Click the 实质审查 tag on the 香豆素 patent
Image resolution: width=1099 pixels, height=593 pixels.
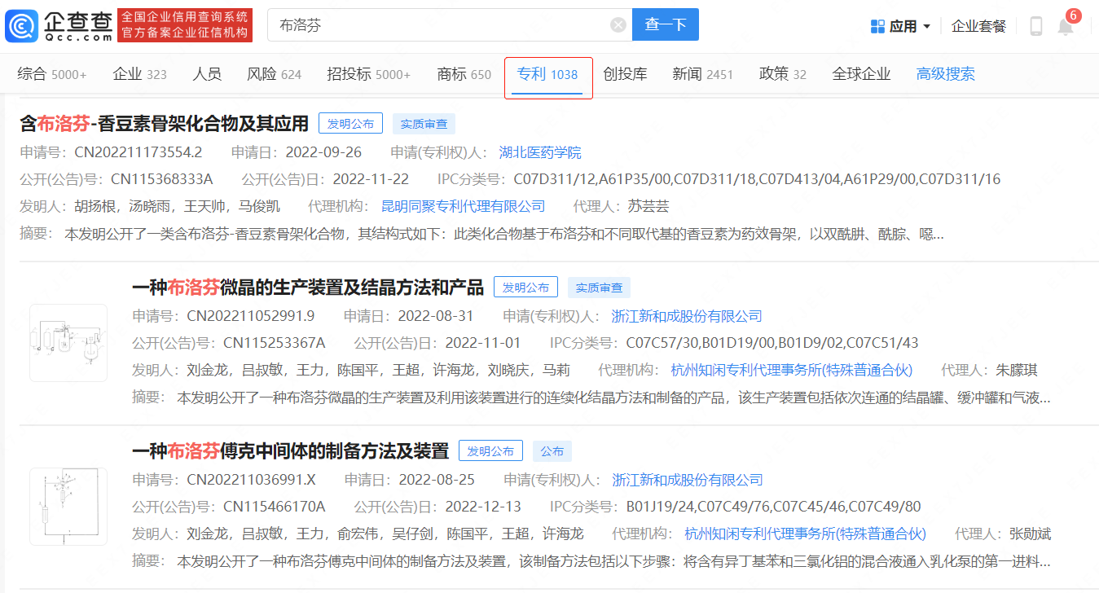click(424, 124)
